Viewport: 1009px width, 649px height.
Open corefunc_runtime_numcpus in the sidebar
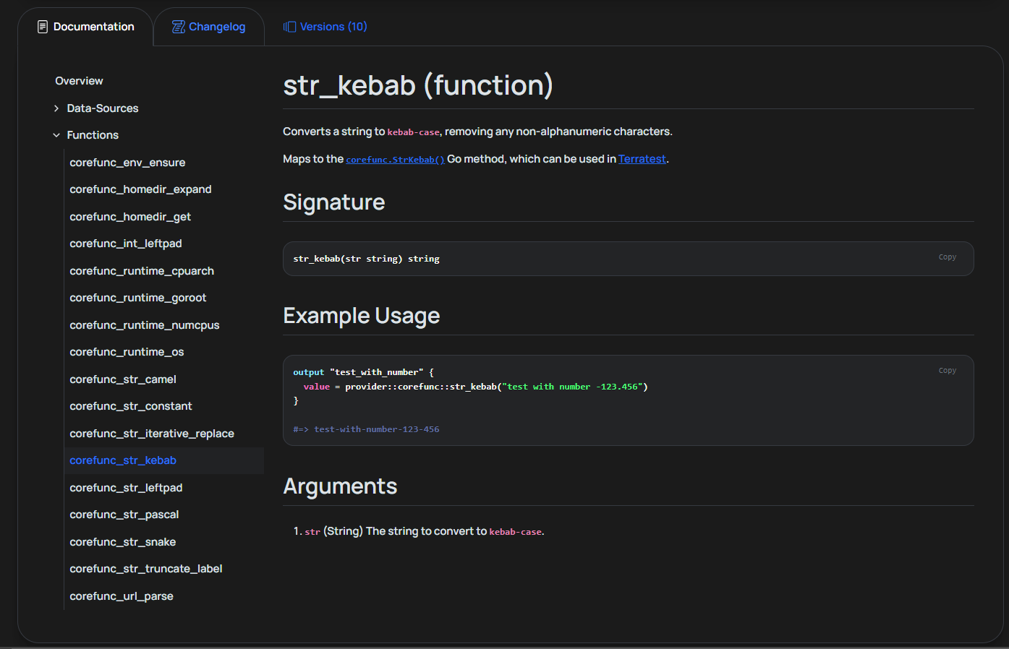point(145,325)
